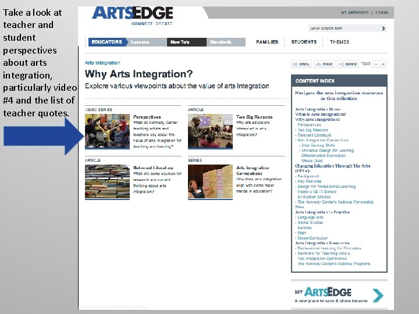Viewport: 419px width, 314px height.
Task: Select Perspectives in the content index
Action: click(x=309, y=124)
